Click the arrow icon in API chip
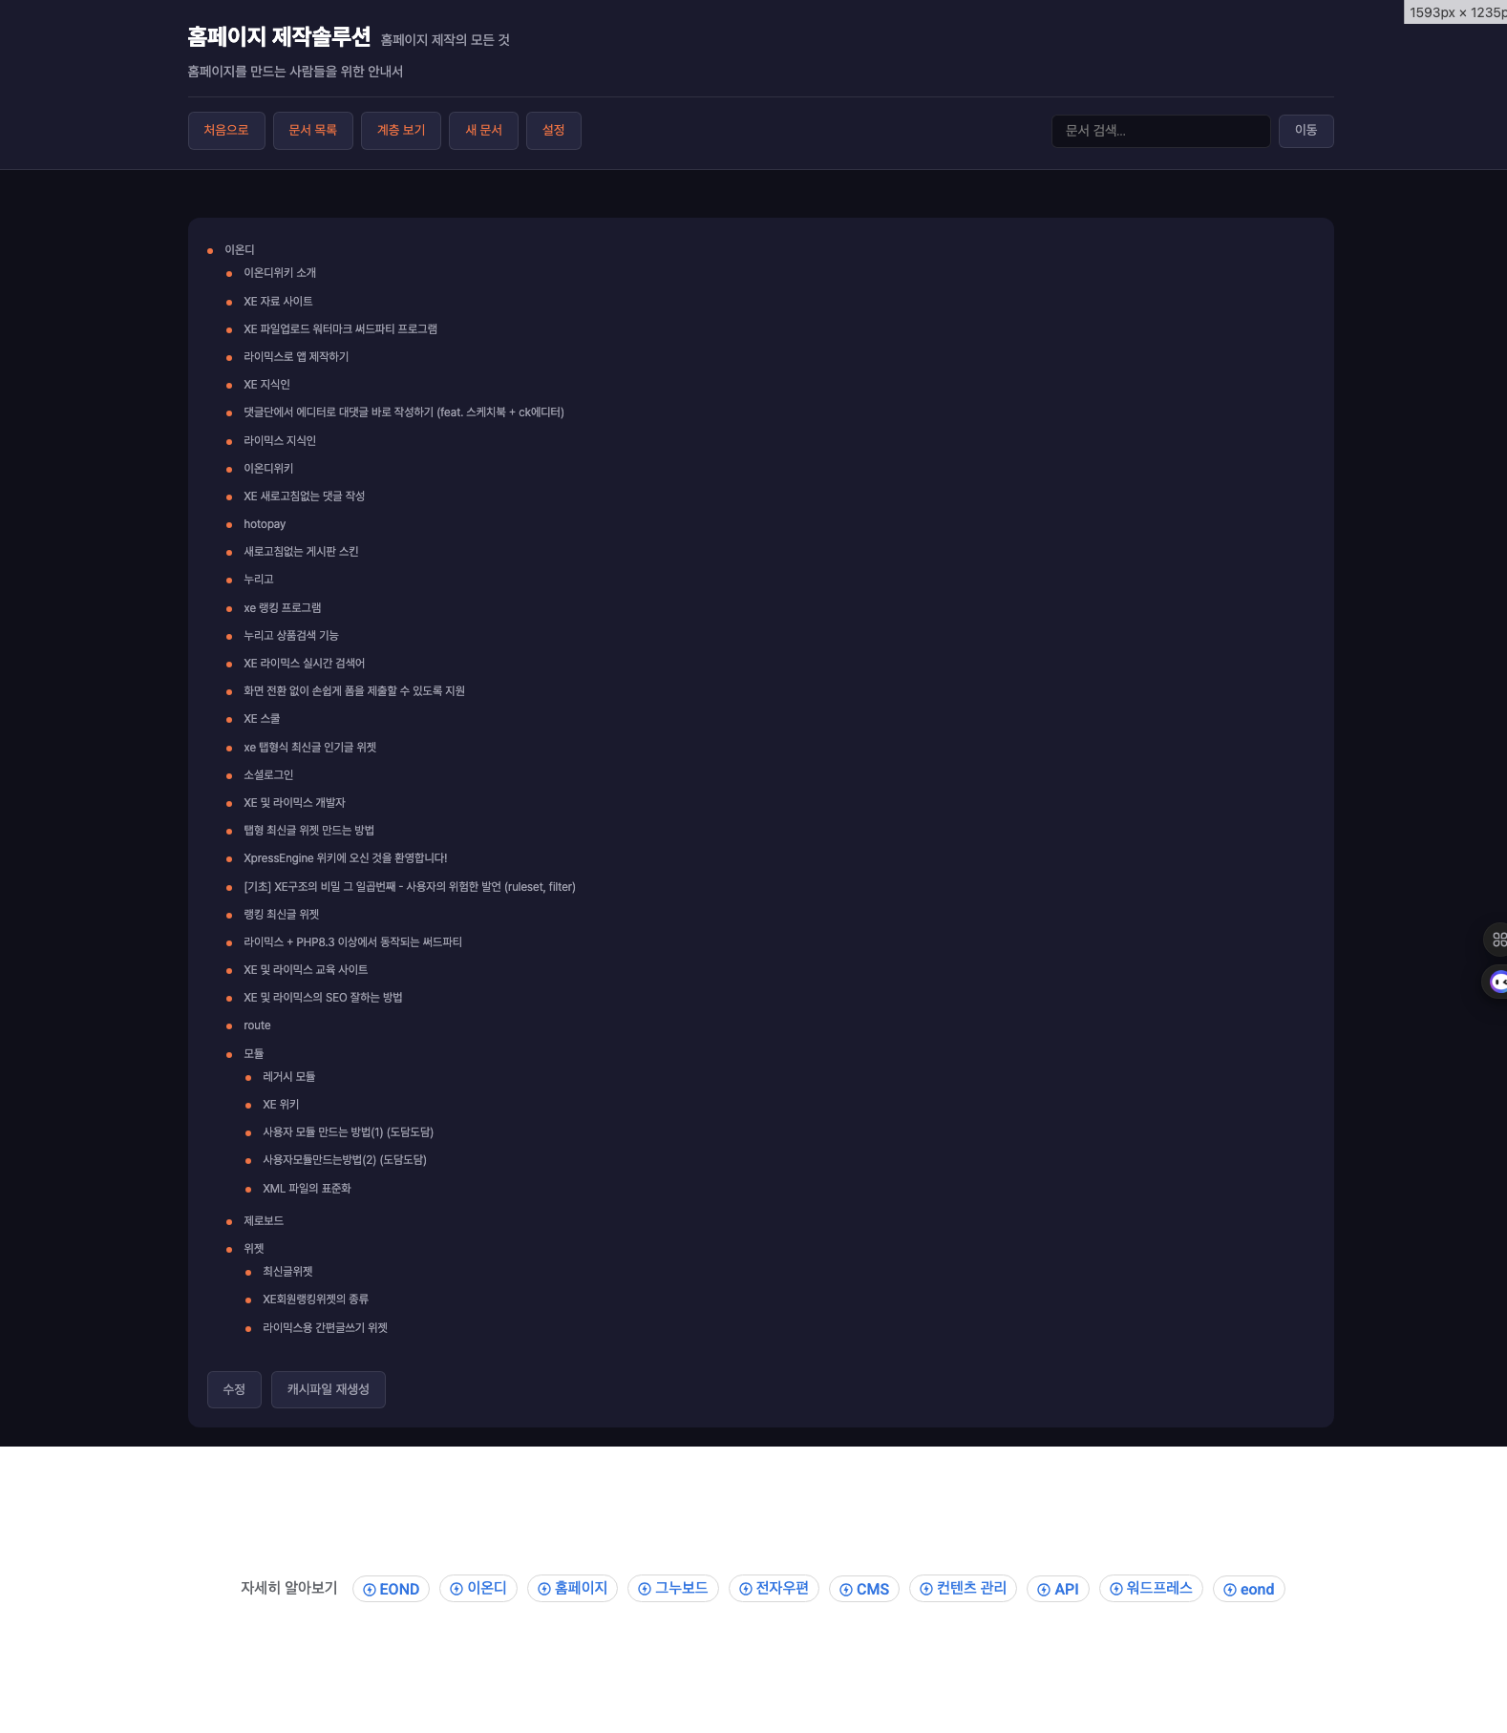 click(1044, 1590)
